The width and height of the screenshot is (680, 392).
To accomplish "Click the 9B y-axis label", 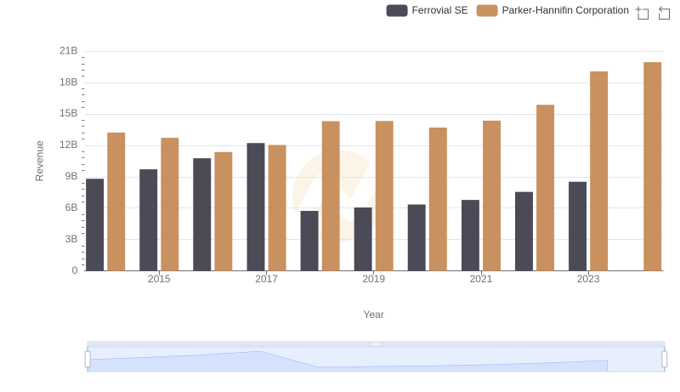I will pyautogui.click(x=71, y=177).
